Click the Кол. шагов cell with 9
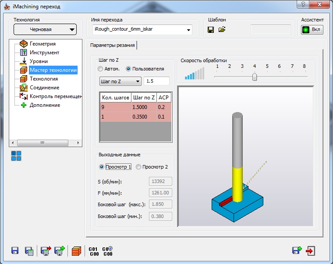 116,107
